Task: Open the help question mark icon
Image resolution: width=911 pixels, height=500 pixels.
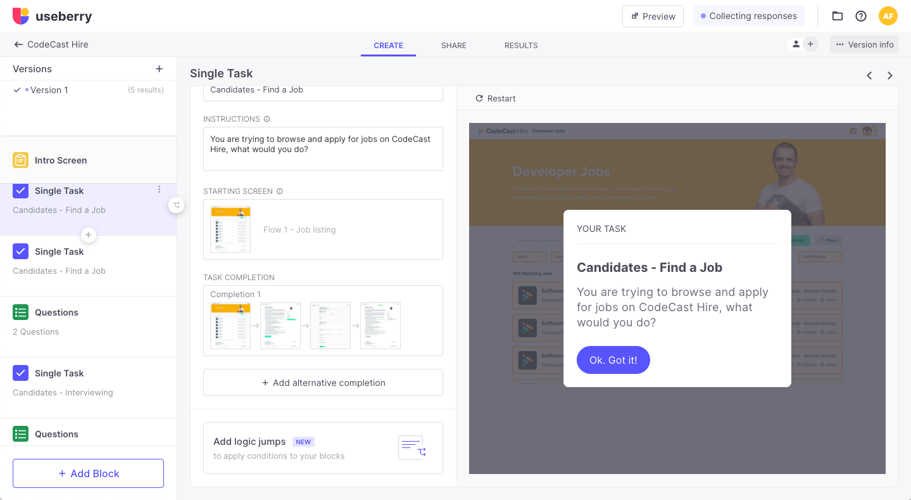Action: (861, 16)
